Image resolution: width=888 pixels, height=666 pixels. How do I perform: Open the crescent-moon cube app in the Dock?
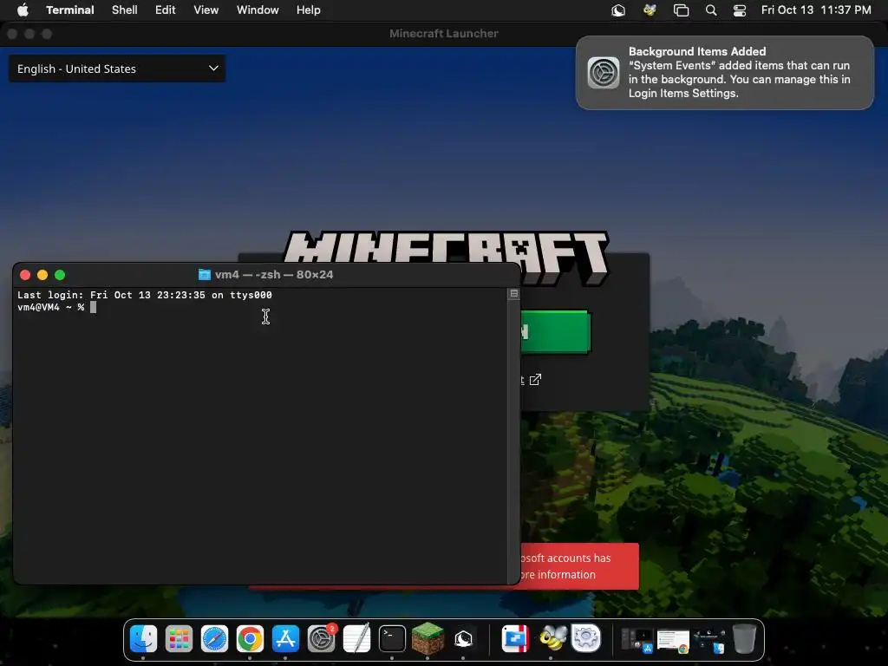(x=463, y=639)
